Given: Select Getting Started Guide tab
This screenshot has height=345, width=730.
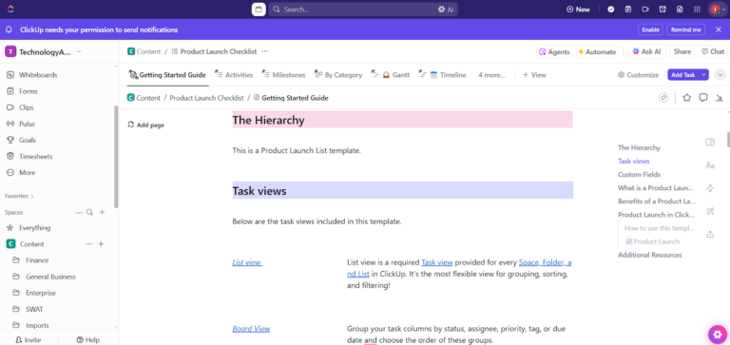Looking at the screenshot, I should 167,75.
